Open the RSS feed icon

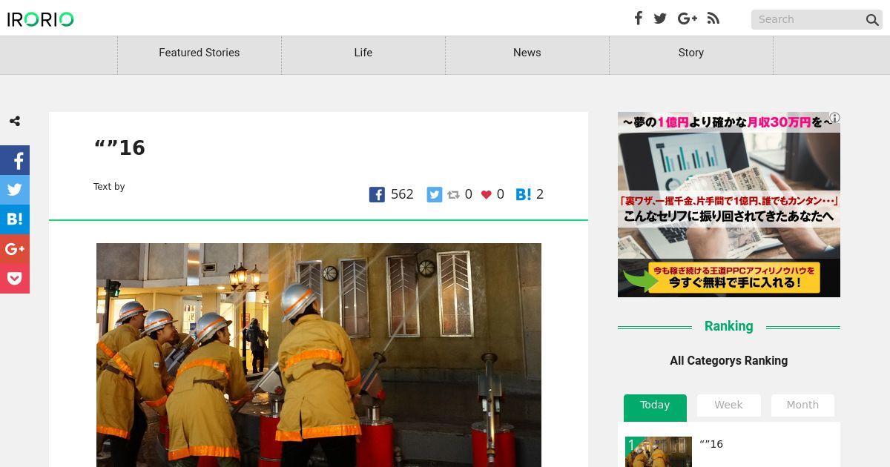713,19
